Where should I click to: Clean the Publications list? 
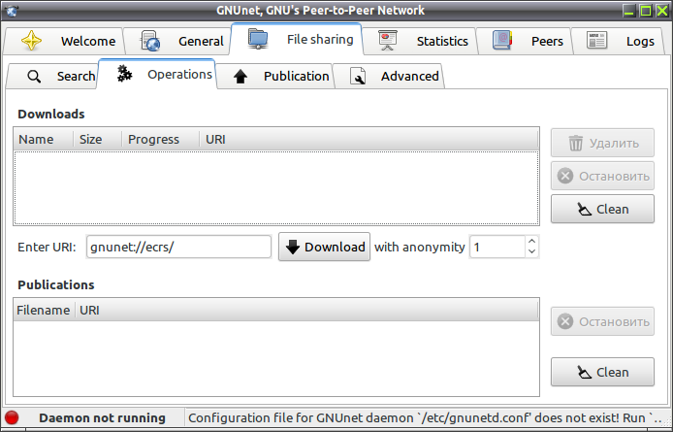pyautogui.click(x=602, y=372)
